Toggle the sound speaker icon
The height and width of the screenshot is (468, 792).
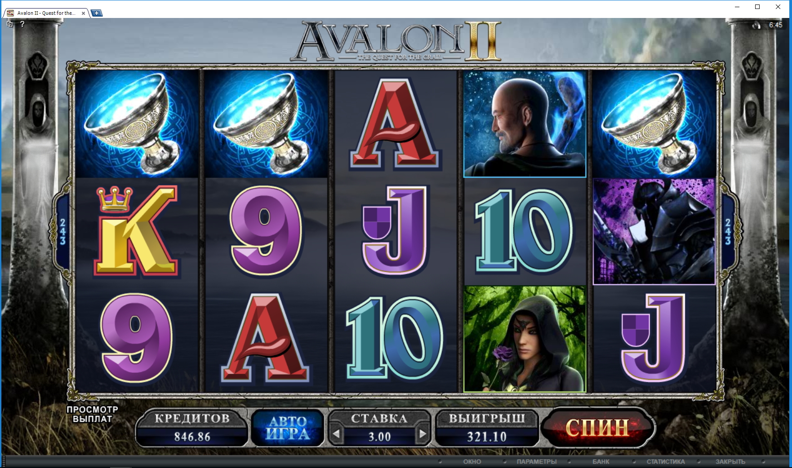[756, 25]
